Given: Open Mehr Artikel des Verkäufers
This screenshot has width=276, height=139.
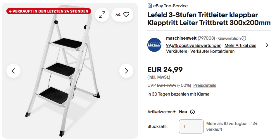Looking at the screenshot, I should [240, 45].
